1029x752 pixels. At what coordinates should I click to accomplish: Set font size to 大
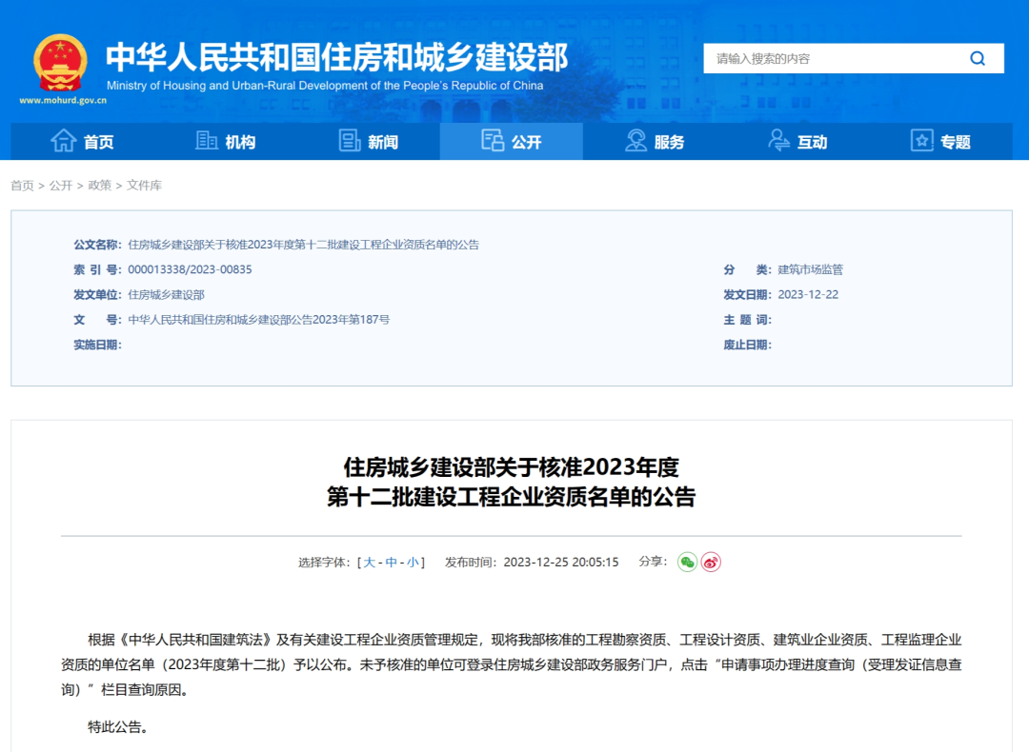[x=370, y=563]
